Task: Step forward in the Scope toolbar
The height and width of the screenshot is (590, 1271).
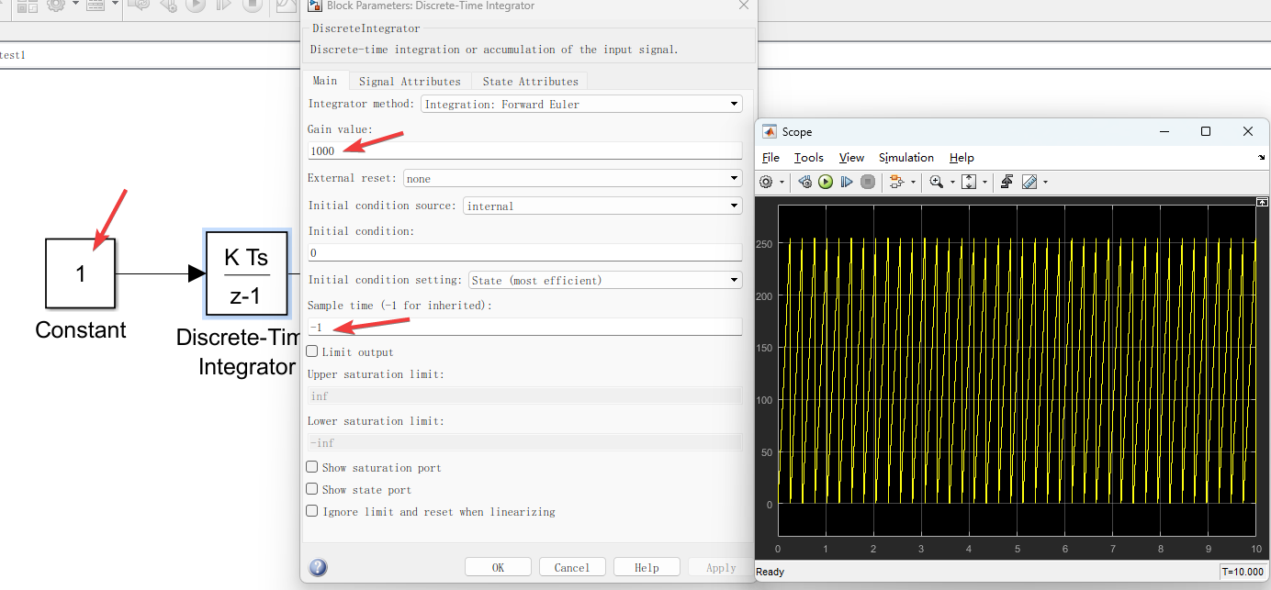Action: (x=847, y=182)
